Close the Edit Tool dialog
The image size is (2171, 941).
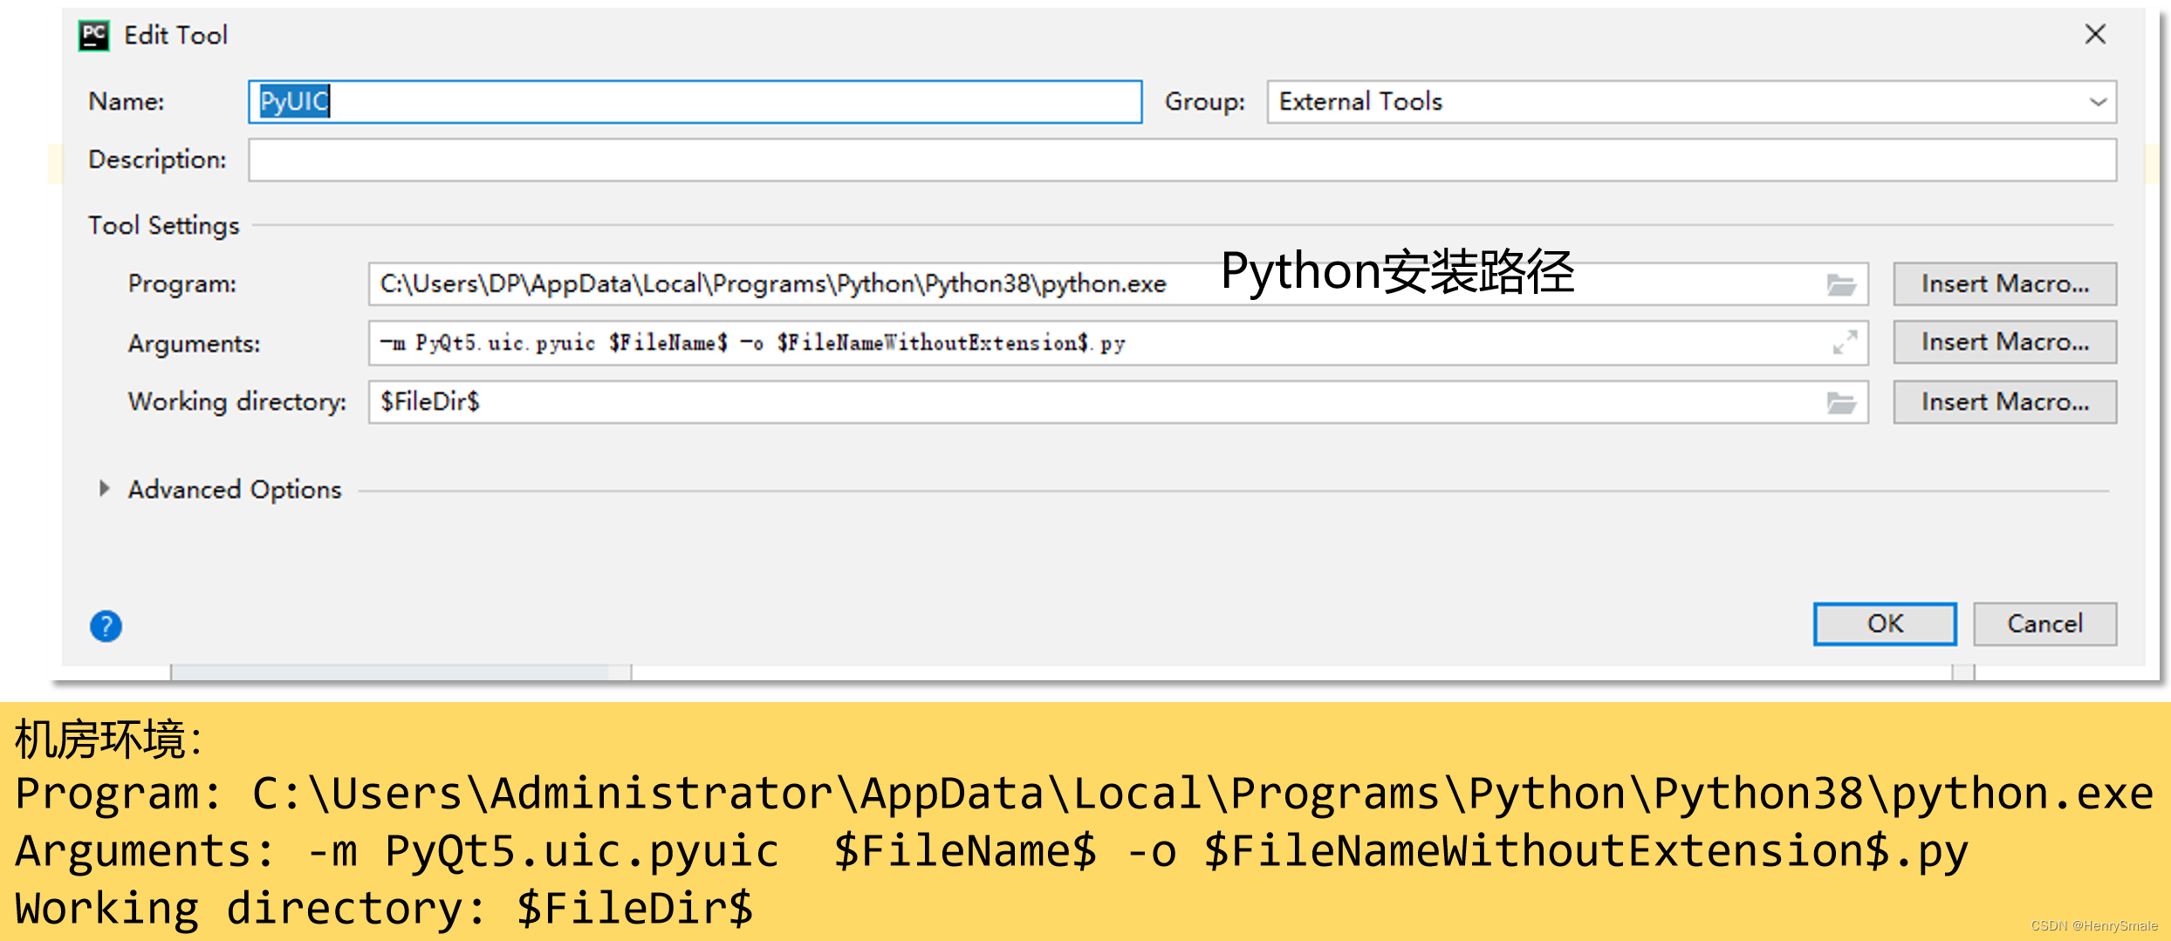click(x=2095, y=34)
